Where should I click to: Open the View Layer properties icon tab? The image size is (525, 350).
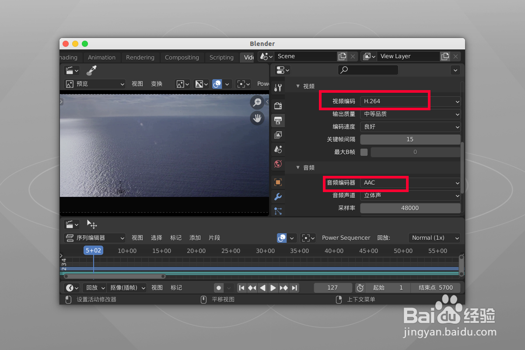(x=278, y=135)
